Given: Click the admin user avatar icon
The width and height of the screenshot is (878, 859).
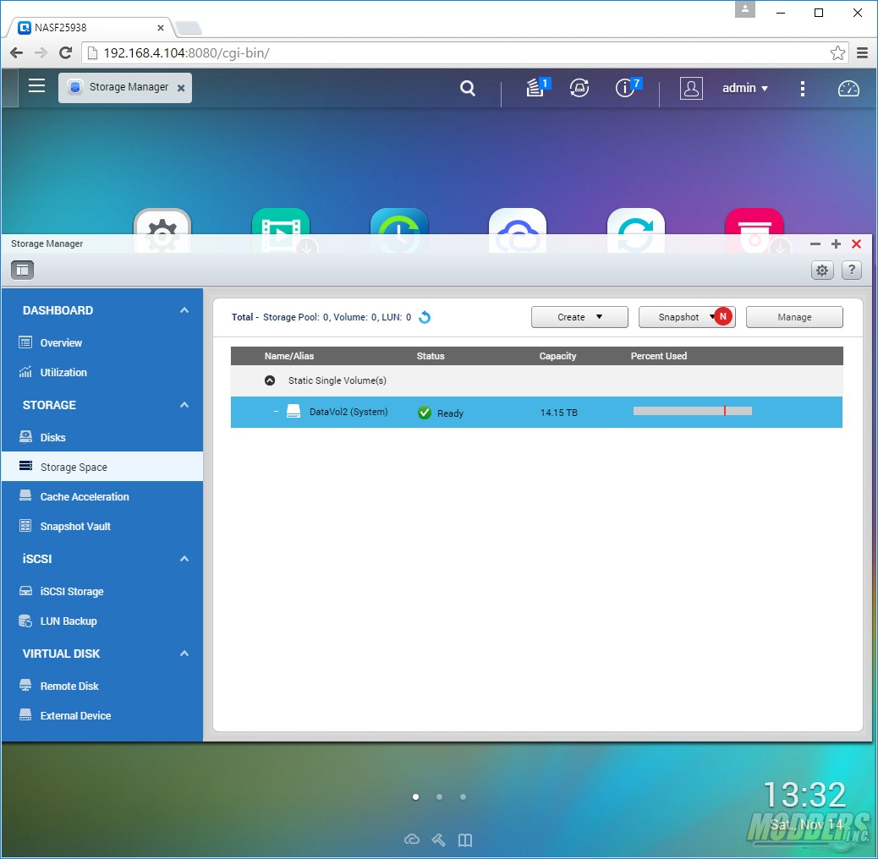Looking at the screenshot, I should pyautogui.click(x=691, y=88).
